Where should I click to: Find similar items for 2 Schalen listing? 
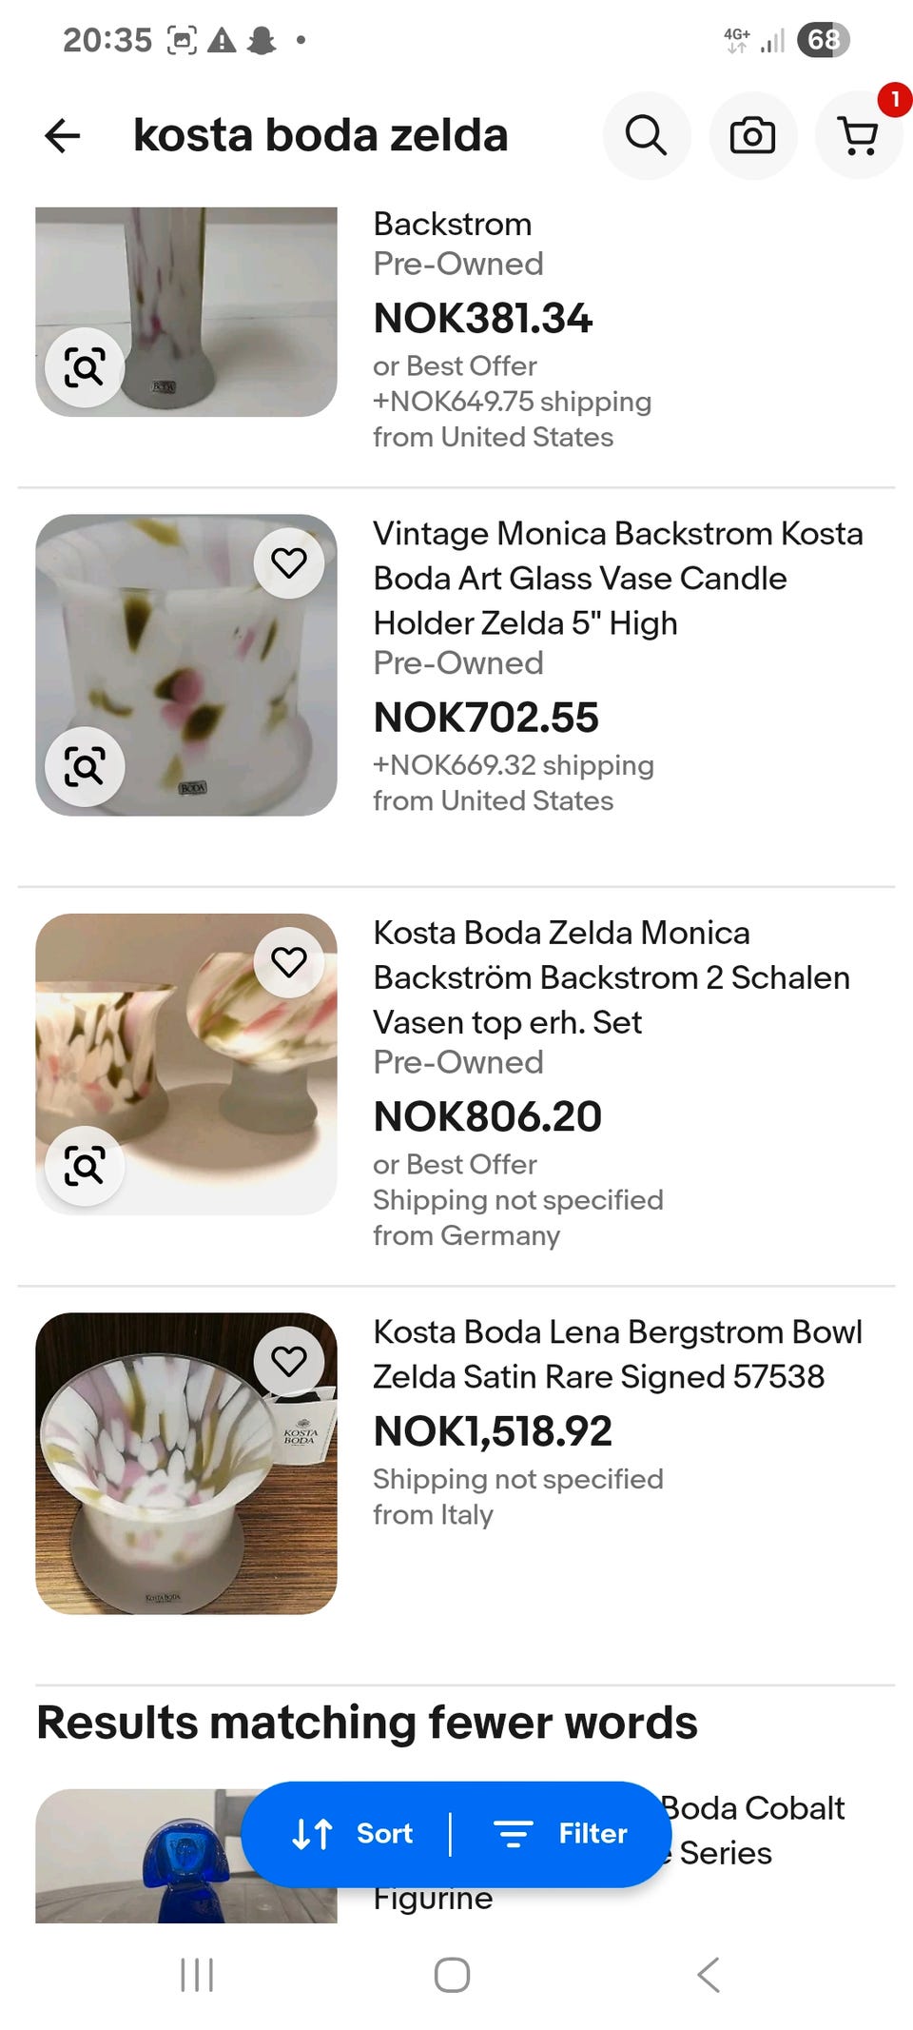85,1165
